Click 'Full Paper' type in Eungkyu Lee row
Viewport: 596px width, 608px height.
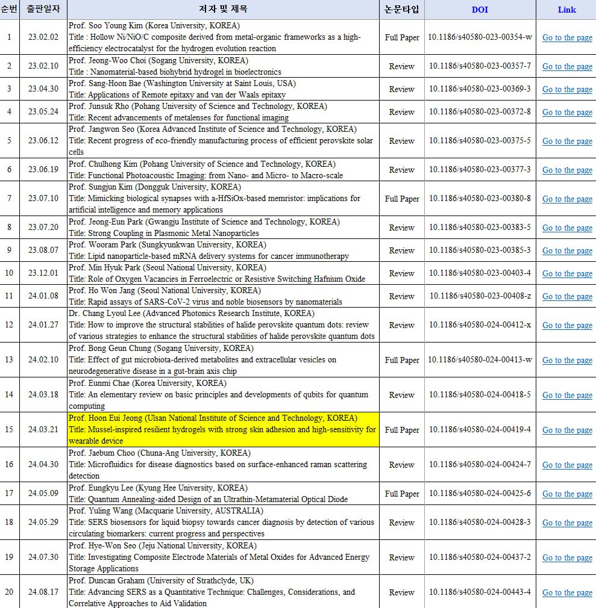point(402,494)
